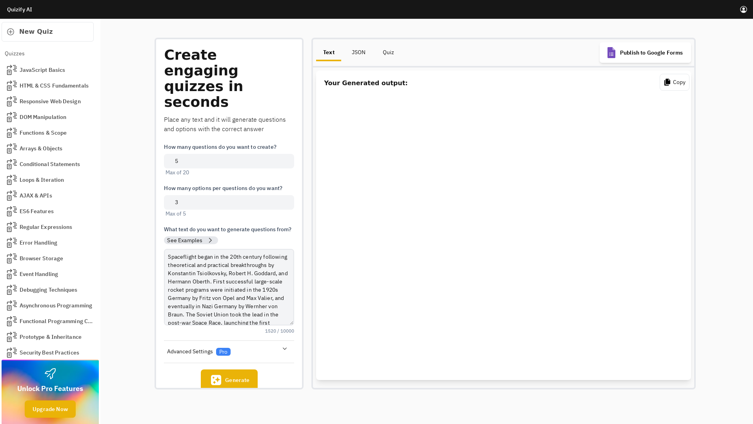753x424 pixels.
Task: Click the Generate quiz button
Action: 229,379
